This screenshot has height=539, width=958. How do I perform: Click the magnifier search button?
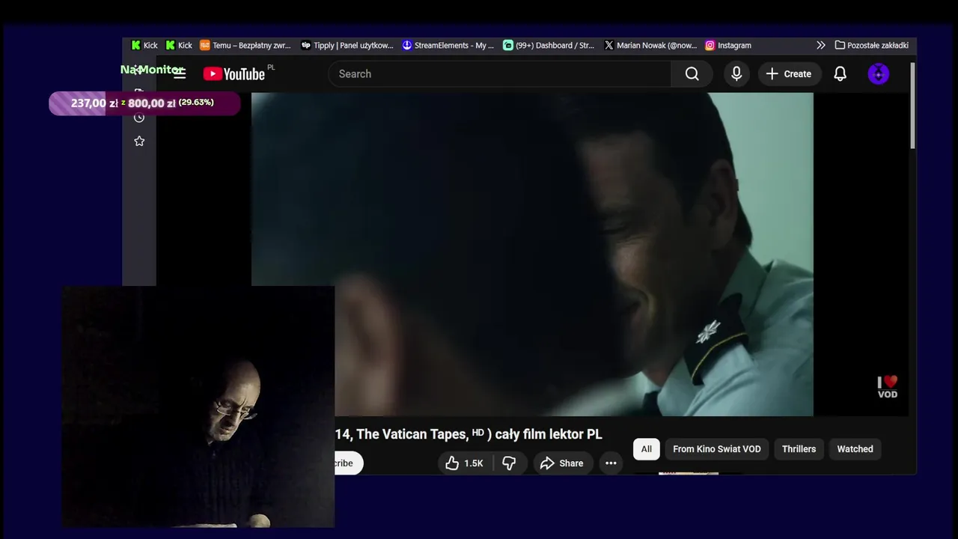(692, 73)
